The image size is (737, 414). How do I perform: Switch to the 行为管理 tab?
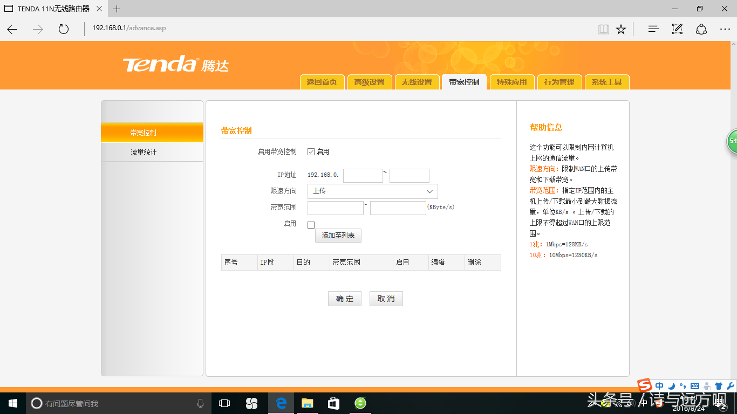[559, 82]
